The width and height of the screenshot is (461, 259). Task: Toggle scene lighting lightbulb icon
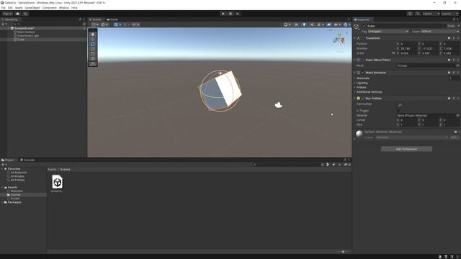point(304,24)
